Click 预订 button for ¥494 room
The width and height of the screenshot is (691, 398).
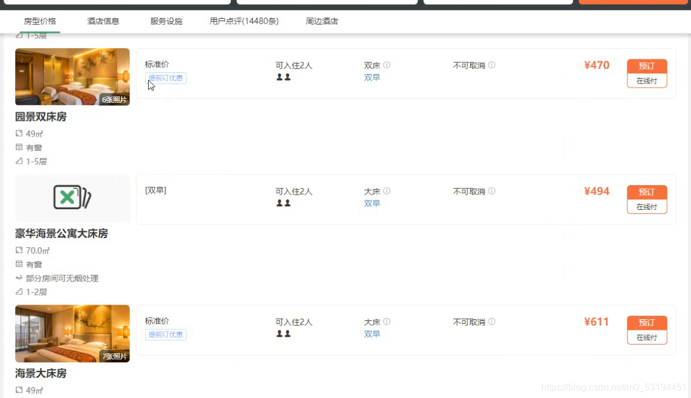click(647, 192)
